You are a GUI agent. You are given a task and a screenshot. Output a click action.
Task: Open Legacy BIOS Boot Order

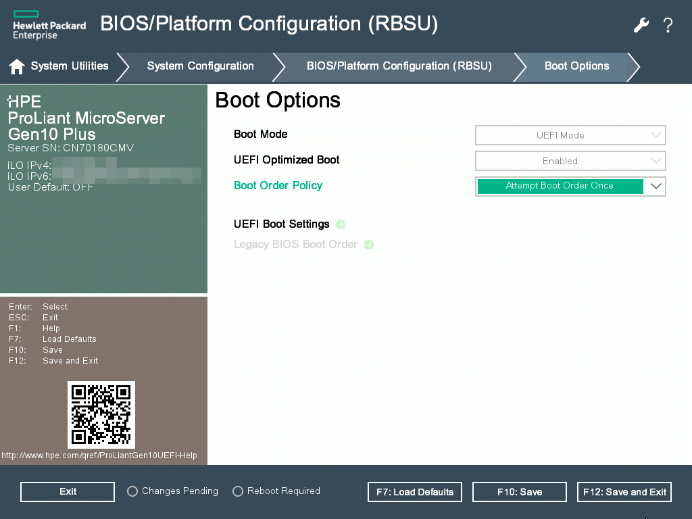(x=295, y=245)
